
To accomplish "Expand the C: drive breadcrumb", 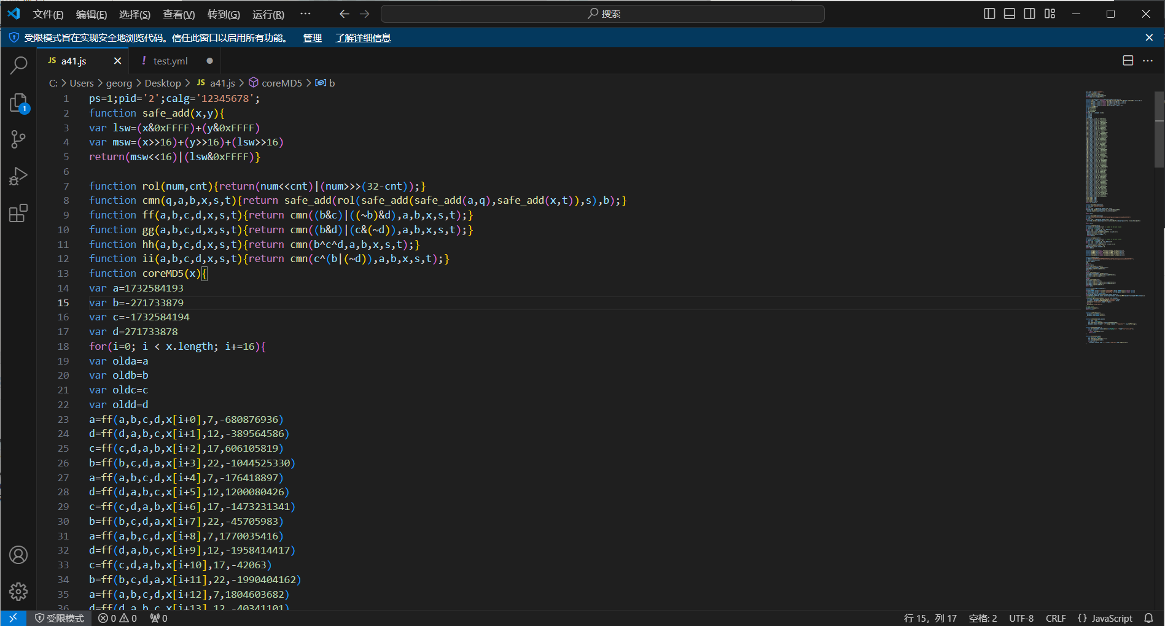I will [x=53, y=83].
